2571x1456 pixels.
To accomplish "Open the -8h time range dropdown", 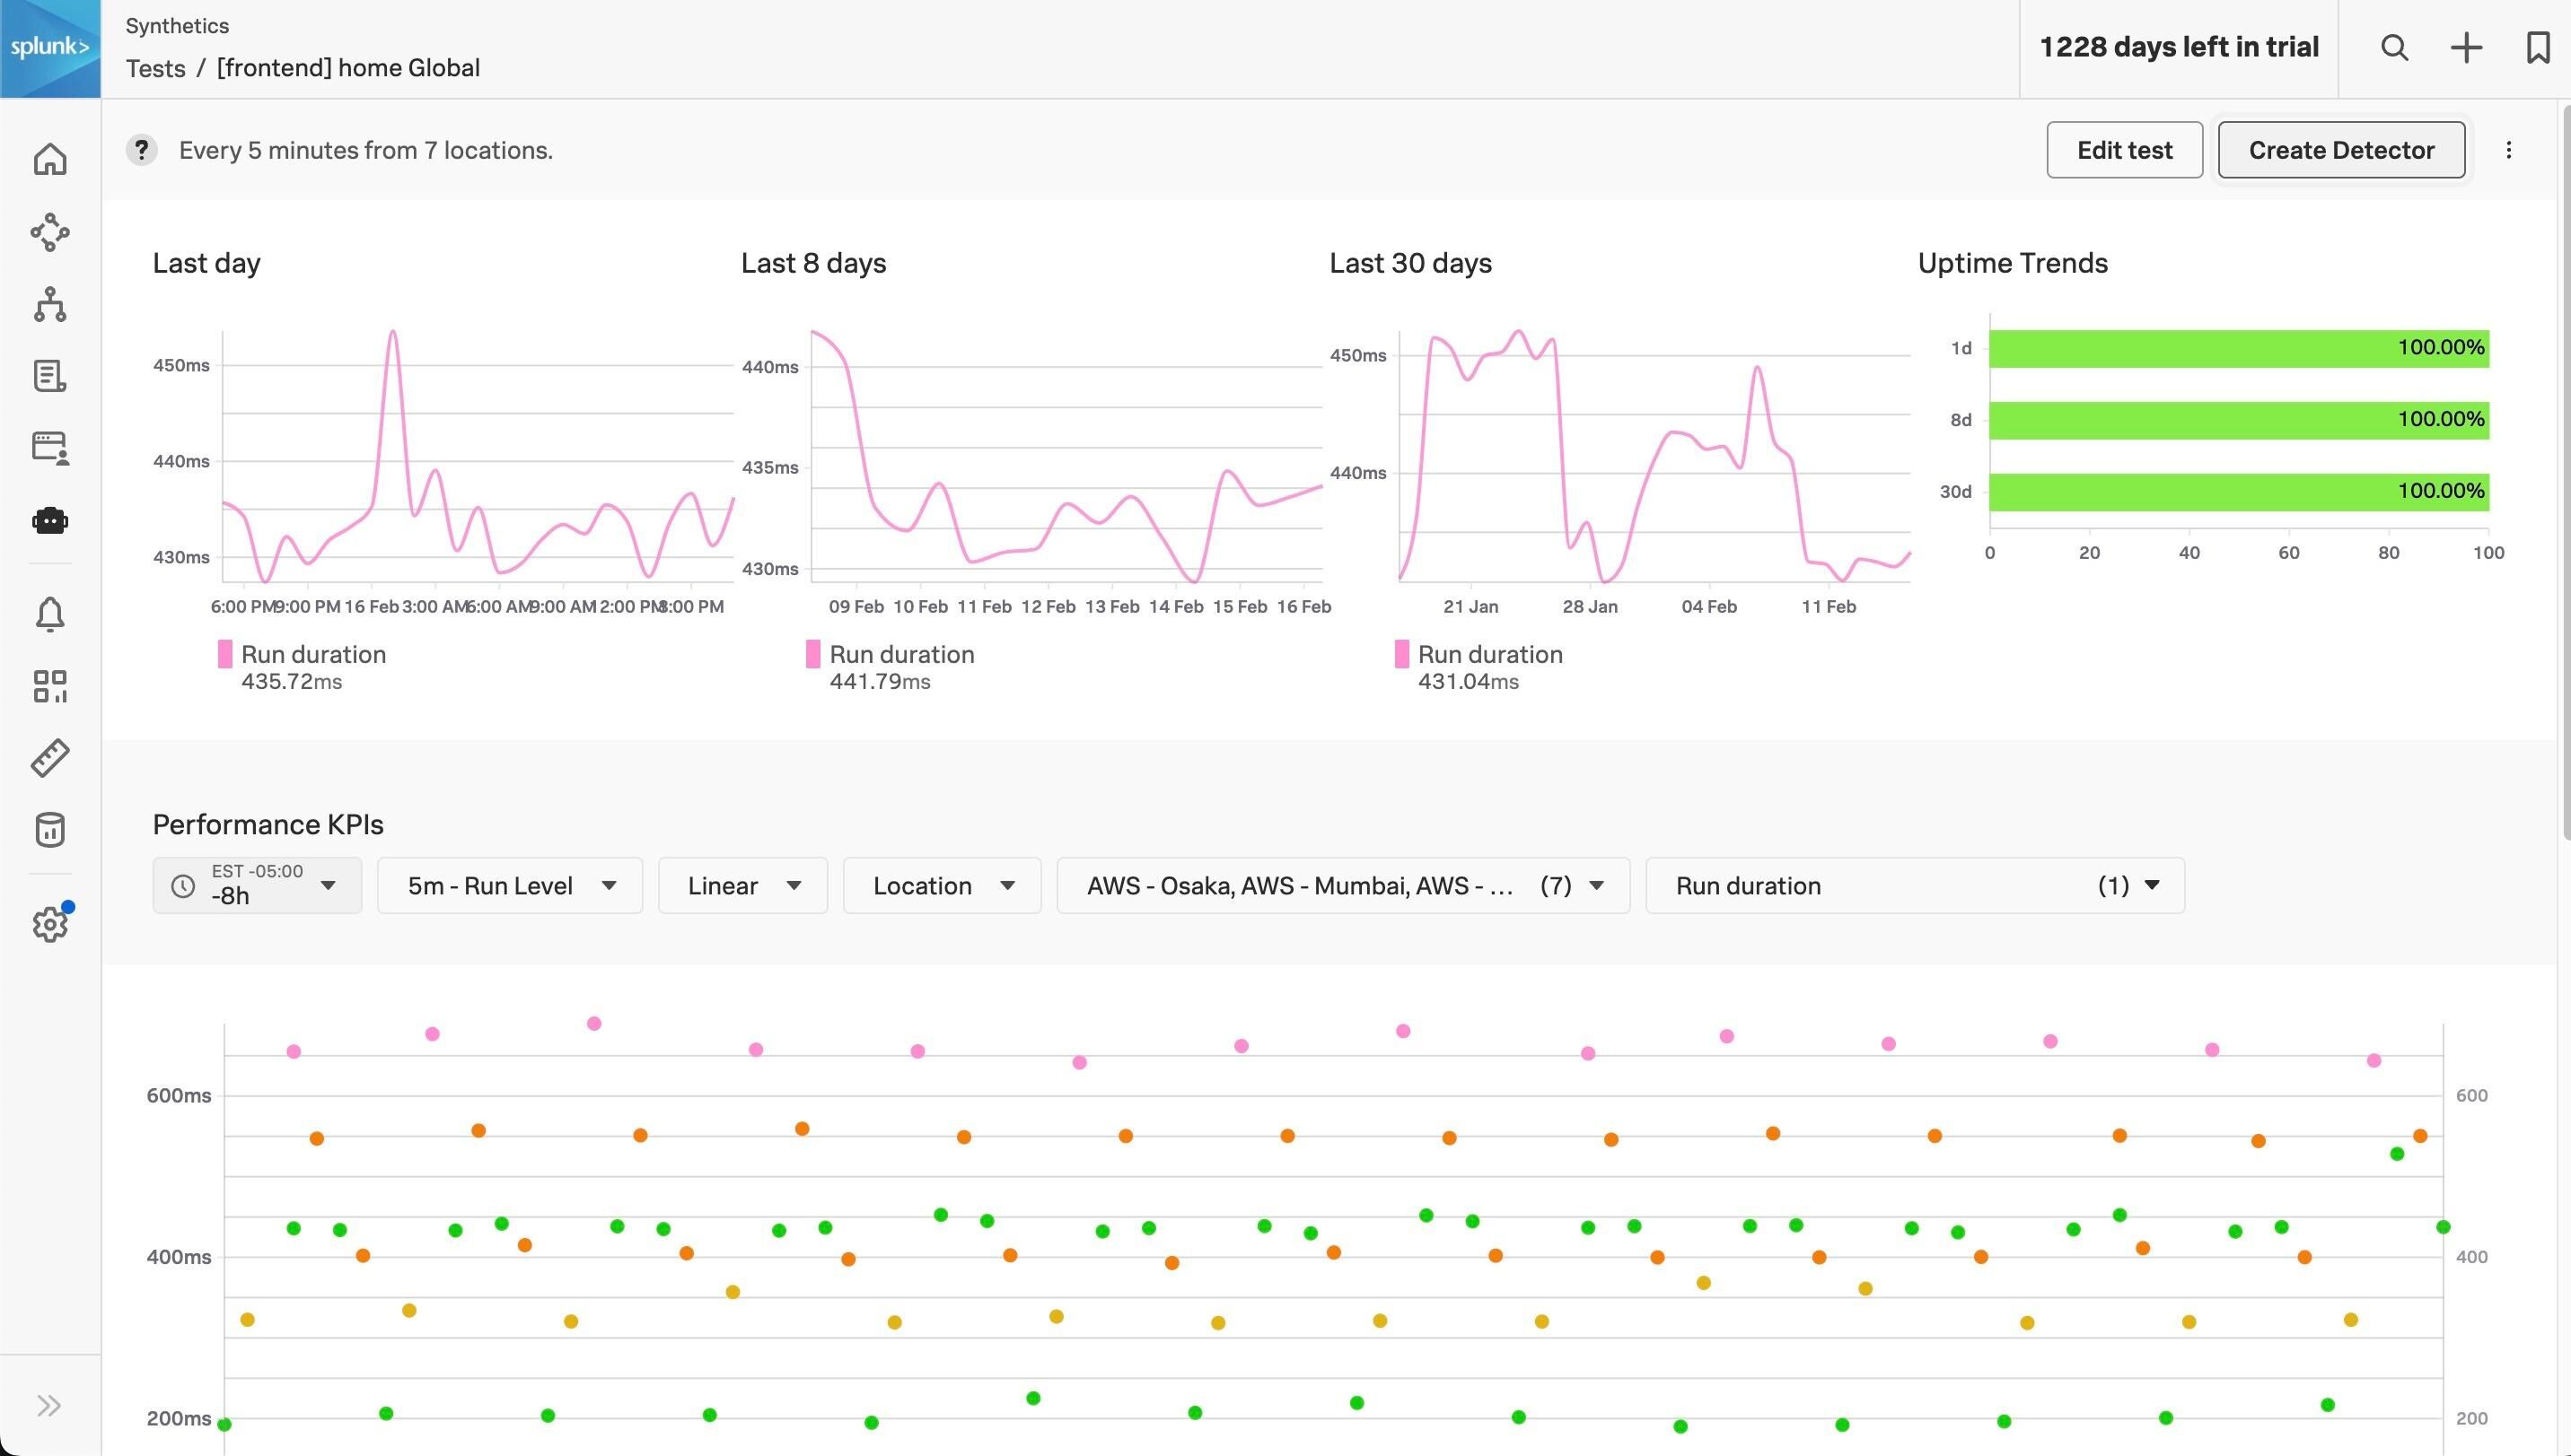I will (257, 885).
